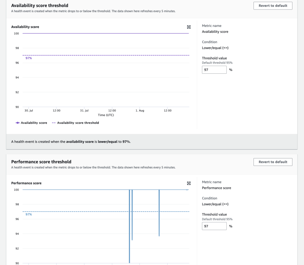
Task: Select the performance threshold value input showing 97
Action: (214, 226)
